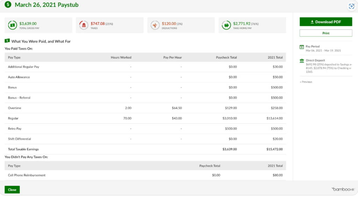Click the Hours Worked column header
This screenshot has width=358, height=199.
click(121, 57)
